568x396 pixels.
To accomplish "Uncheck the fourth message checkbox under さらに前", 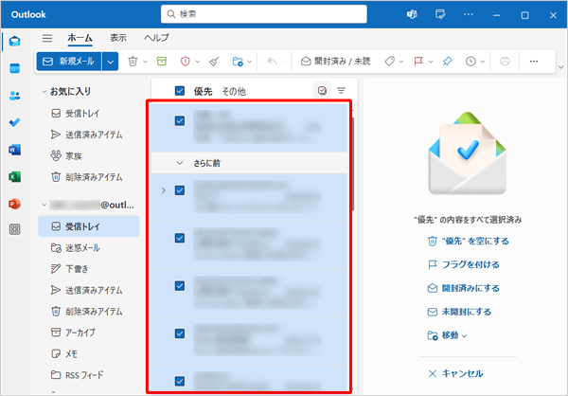I will (180, 333).
